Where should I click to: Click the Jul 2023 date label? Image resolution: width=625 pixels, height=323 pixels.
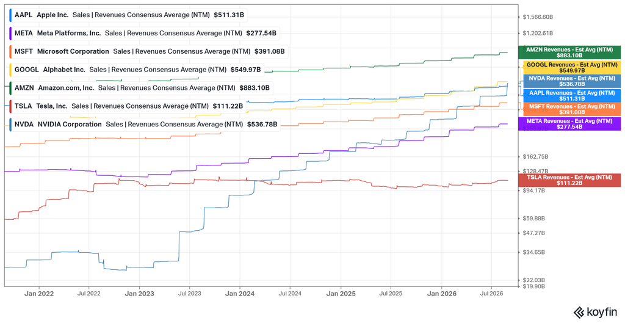point(189,294)
